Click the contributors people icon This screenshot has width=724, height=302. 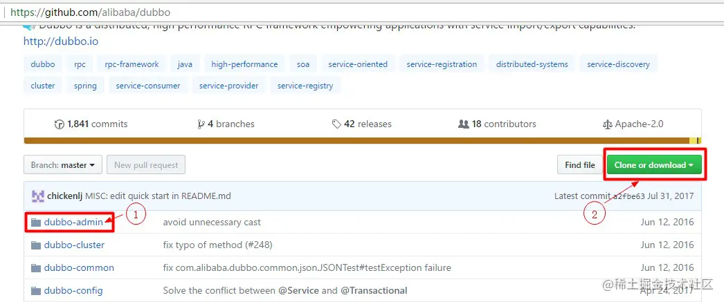tap(464, 124)
